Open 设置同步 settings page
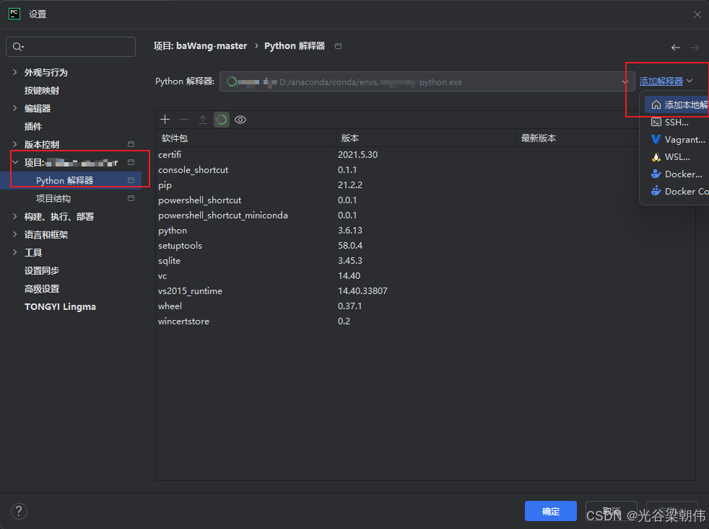This screenshot has height=529, width=709. [x=42, y=271]
